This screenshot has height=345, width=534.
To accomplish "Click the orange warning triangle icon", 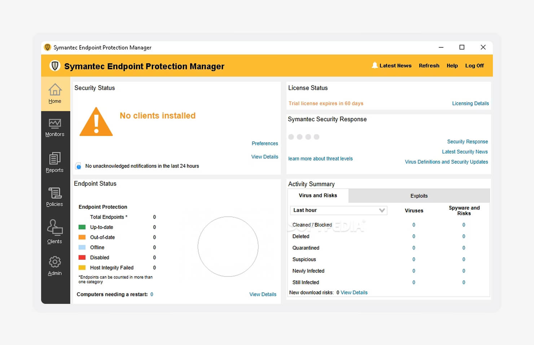I will click(96, 122).
